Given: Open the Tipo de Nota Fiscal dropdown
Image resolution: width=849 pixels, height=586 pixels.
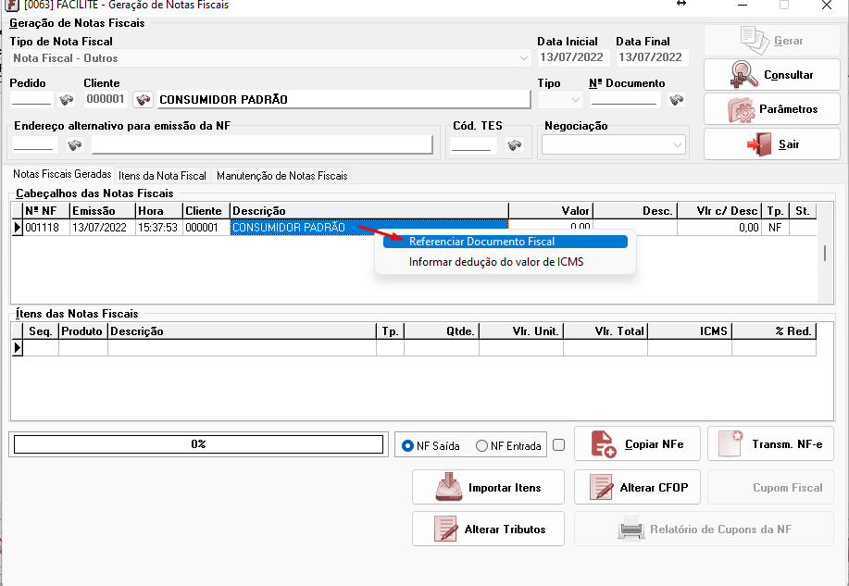Looking at the screenshot, I should [524, 58].
